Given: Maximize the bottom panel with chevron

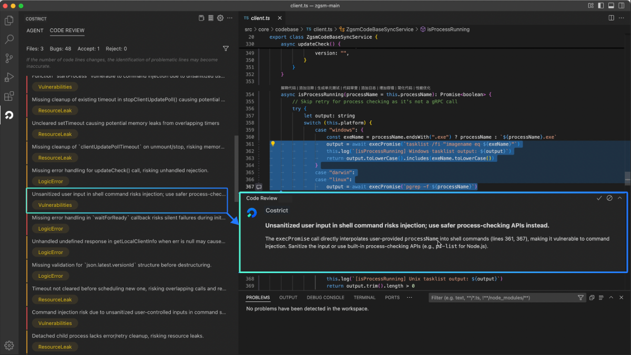Looking at the screenshot, I should click(612, 297).
